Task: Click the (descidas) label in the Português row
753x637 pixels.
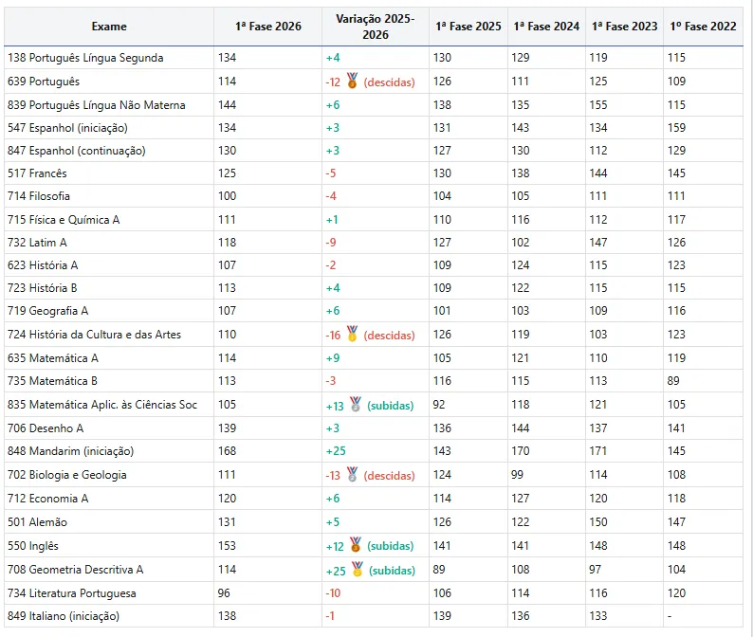Action: click(x=389, y=82)
